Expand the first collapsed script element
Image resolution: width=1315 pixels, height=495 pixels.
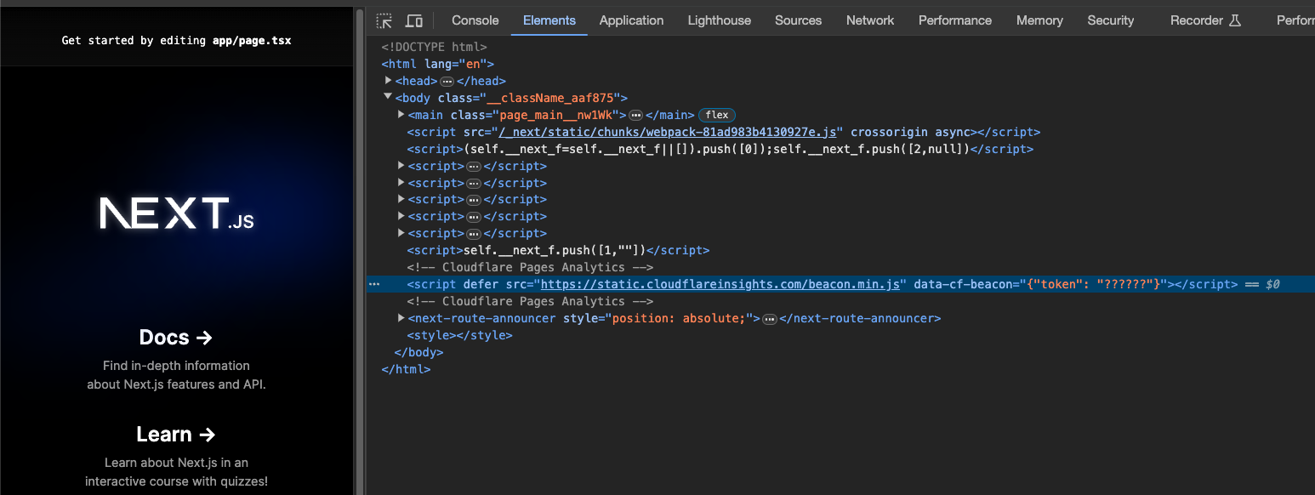tap(401, 165)
